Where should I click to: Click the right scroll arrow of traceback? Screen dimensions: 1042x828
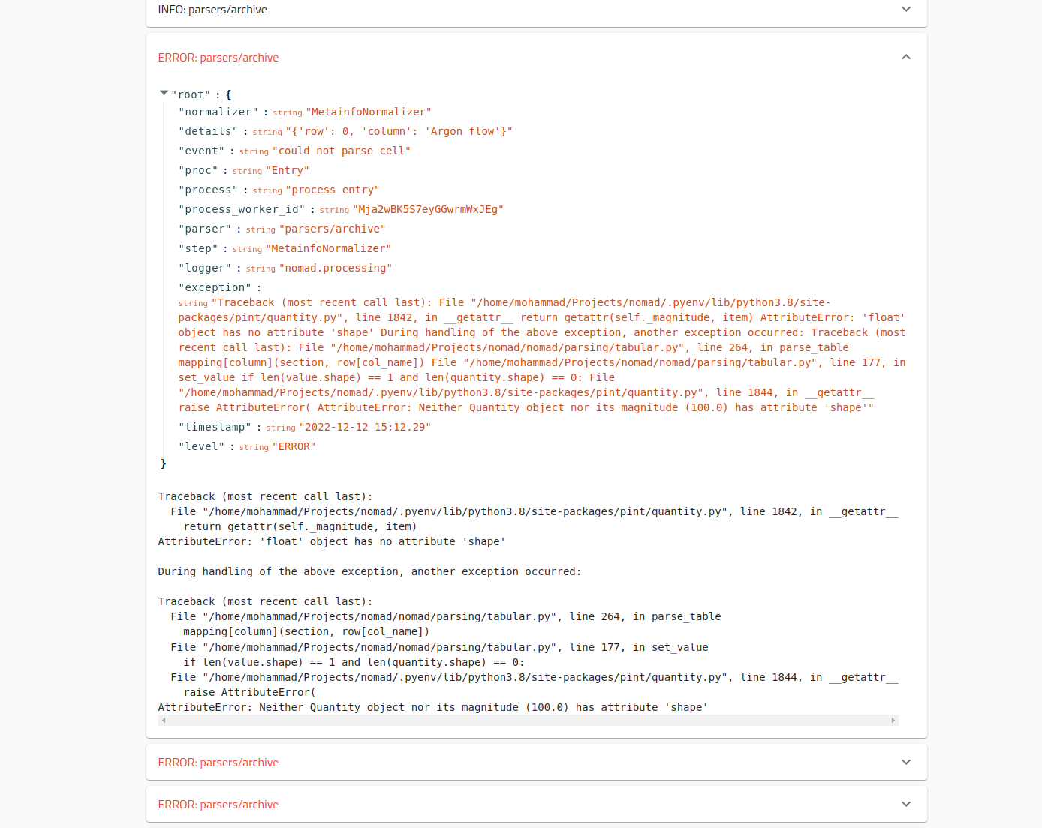pyautogui.click(x=893, y=720)
